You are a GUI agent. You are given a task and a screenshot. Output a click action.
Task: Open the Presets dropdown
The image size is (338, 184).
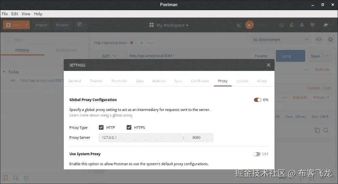tap(321, 97)
